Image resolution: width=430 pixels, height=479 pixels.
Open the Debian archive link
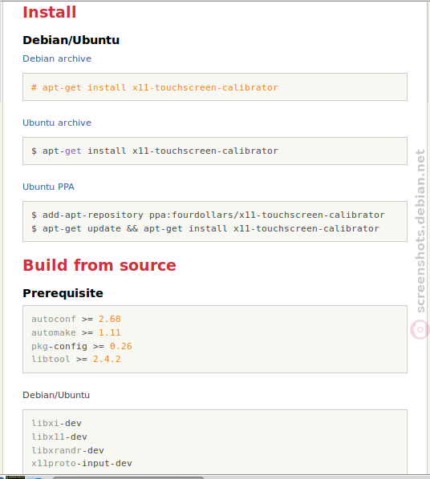(x=57, y=58)
